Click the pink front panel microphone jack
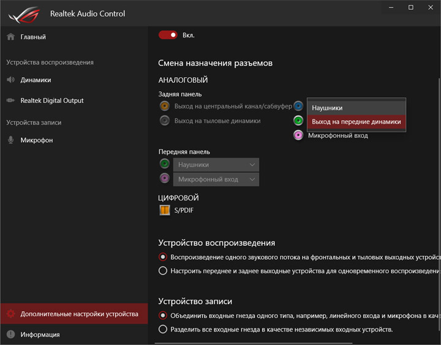Viewport: 441px width, 345px height. (164, 179)
